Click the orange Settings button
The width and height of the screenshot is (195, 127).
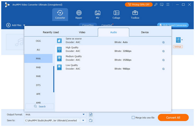(178, 47)
